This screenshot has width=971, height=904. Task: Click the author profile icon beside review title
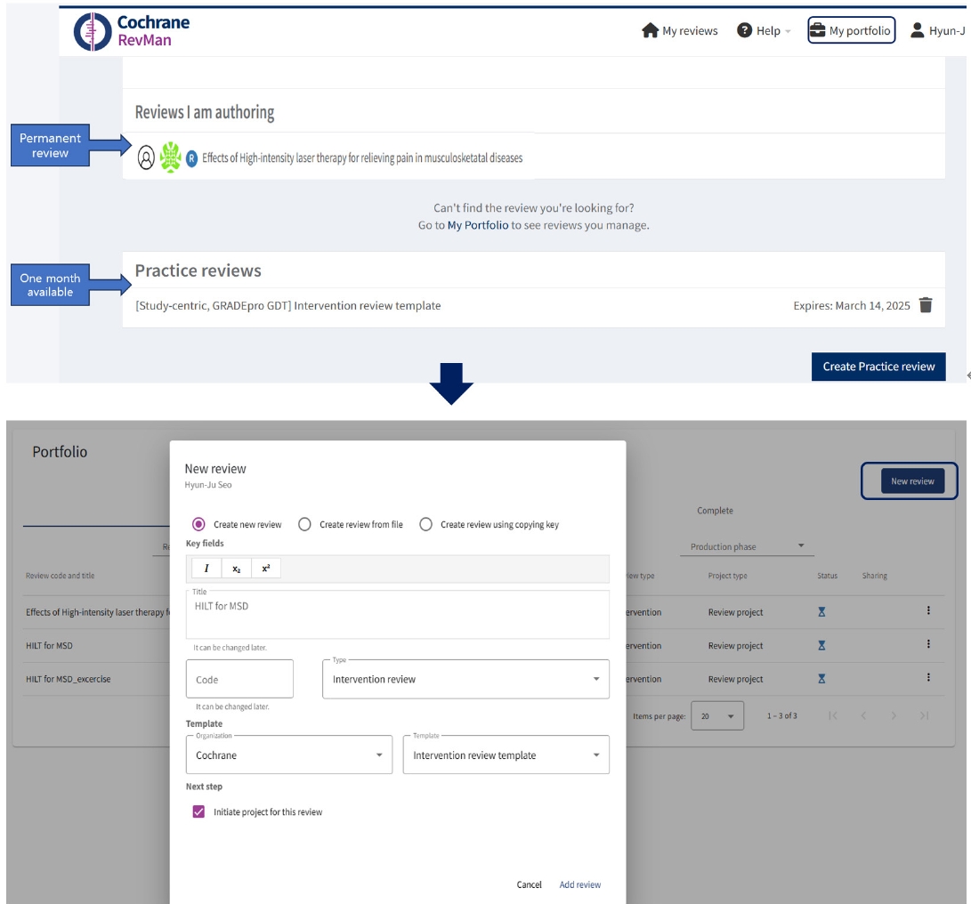point(146,158)
